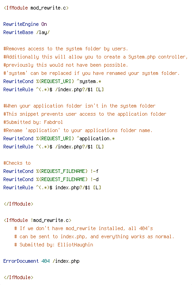Viewport: 192px width, 285px height.
Task: Click the "Submitted by: ElliotHaughin" comment
Action: pyautogui.click(x=54, y=245)
